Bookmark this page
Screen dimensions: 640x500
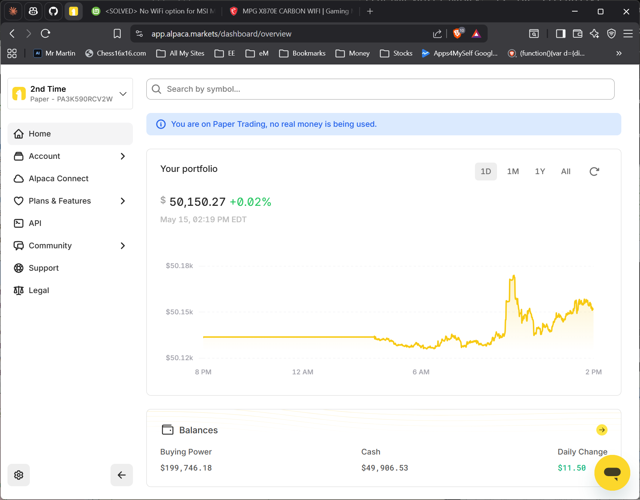pyautogui.click(x=117, y=34)
